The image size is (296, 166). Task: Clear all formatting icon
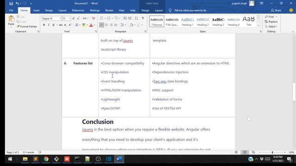93,18
